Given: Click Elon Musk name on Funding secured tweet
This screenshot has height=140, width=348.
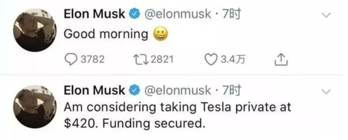Looking at the screenshot, I should 94,90.
